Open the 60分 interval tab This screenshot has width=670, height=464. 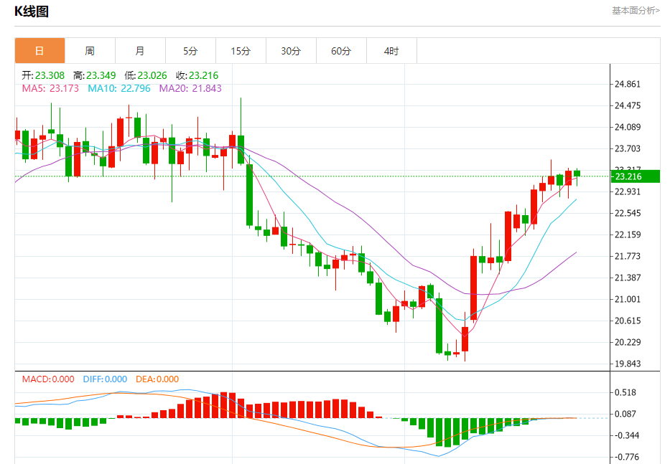coord(341,51)
